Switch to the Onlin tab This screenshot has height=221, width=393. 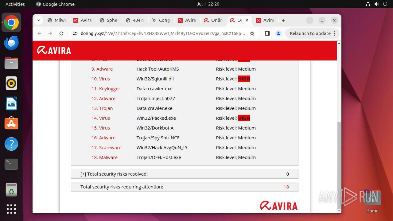[213, 20]
